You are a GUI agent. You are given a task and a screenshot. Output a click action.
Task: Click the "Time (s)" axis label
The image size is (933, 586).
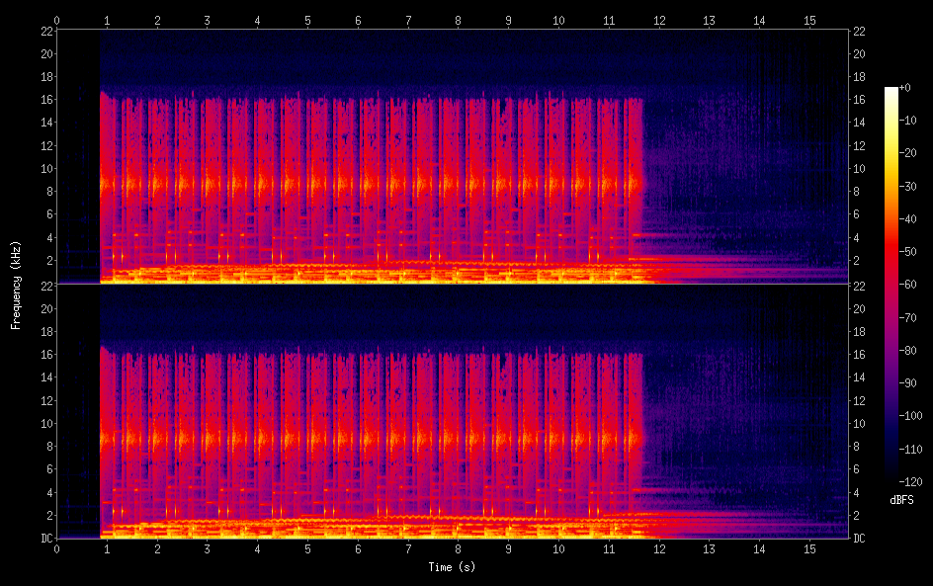click(x=451, y=567)
